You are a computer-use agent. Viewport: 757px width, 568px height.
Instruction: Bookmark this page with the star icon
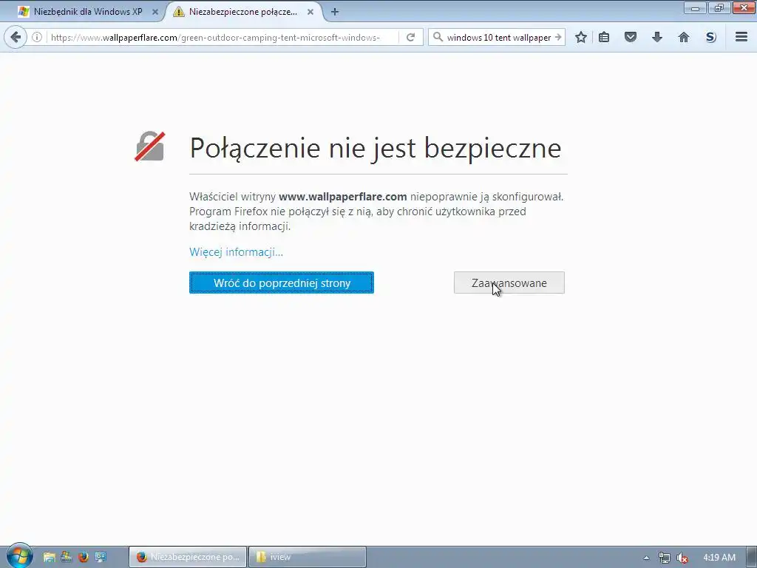click(x=581, y=37)
